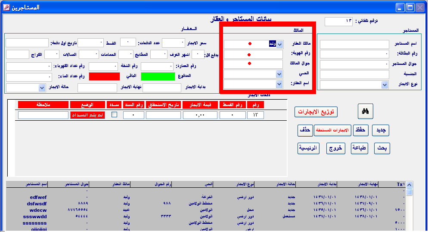This screenshot has height=232, width=428.
Task: Click the red الباقي remaining amount box
Action: pyautogui.click(x=104, y=76)
